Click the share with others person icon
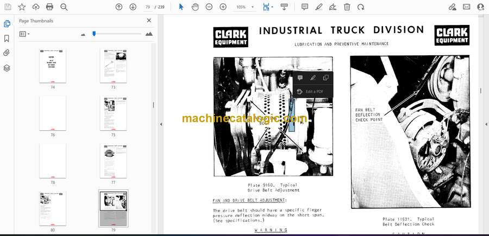This screenshot has height=236, width=489. point(481,7)
